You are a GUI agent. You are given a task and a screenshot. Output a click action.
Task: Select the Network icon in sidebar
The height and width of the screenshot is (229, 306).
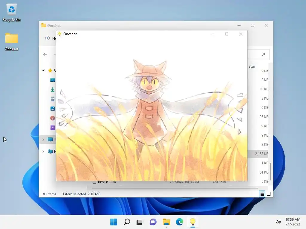(x=50, y=151)
